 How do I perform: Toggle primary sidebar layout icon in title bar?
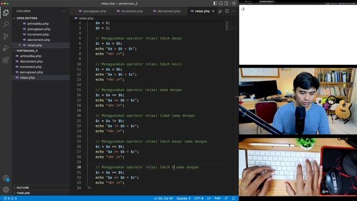click(x=215, y=3)
